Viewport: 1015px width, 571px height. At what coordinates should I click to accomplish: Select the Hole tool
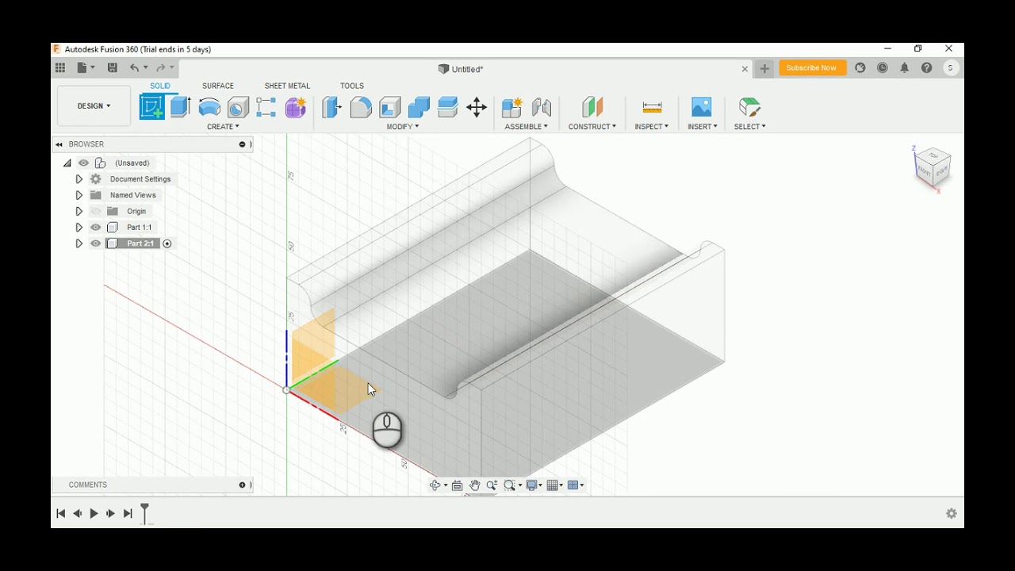pyautogui.click(x=238, y=107)
